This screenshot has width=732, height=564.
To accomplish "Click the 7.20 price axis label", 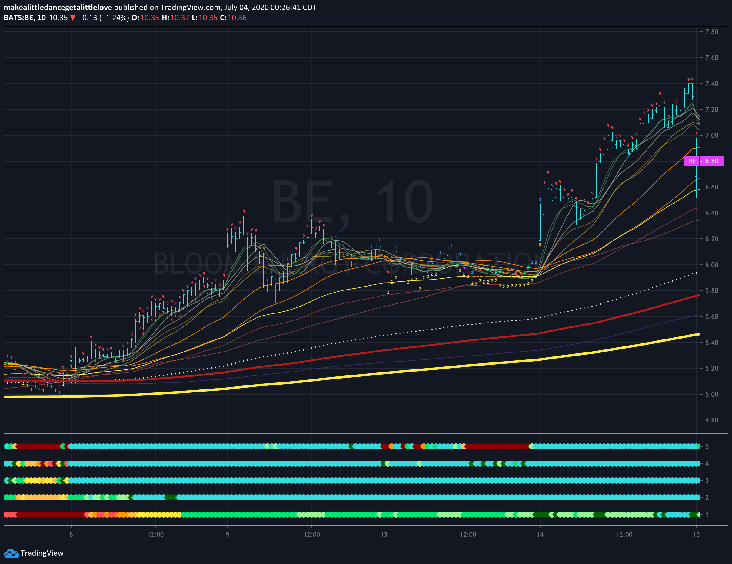I will pyautogui.click(x=712, y=110).
